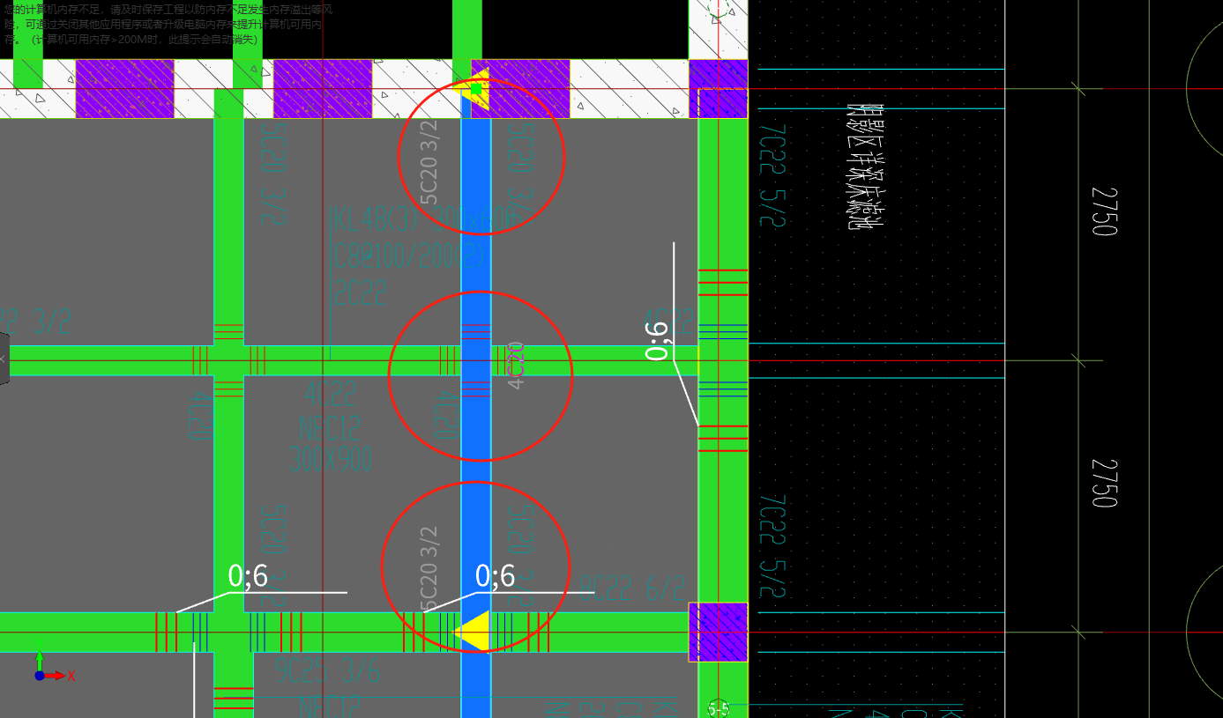Click the 0;6 label nearest the yellow triangle

click(x=495, y=576)
